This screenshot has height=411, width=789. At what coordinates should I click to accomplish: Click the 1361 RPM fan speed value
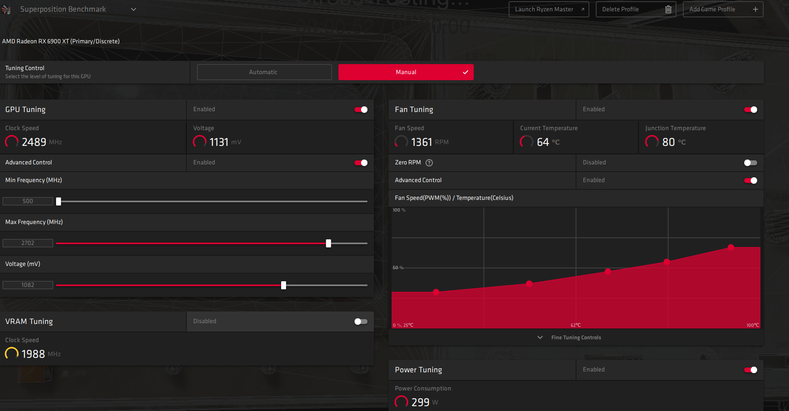click(x=430, y=142)
